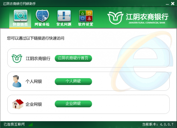This screenshot has width=177, height=128.
Task: Click the house icon for 企业网银
Action: [x=18, y=104]
